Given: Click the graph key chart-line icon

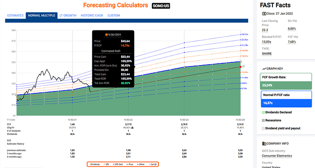Looking at the screenshot, I should (x=264, y=69).
